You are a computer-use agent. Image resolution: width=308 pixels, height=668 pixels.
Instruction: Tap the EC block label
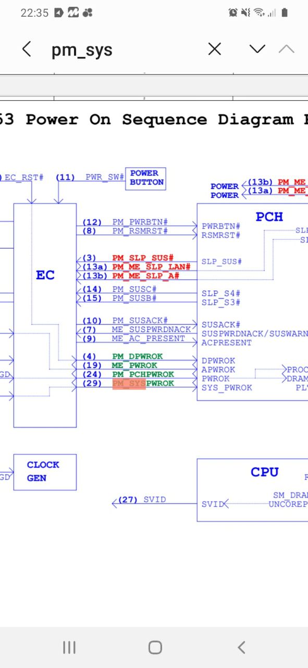pyautogui.click(x=45, y=275)
